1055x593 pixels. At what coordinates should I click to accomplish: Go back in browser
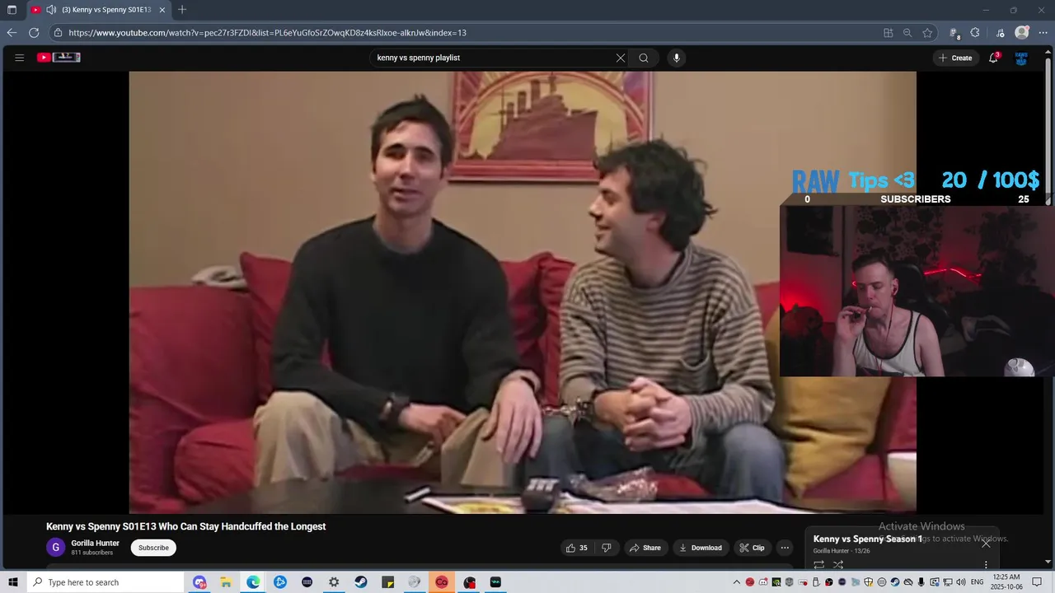coord(12,33)
